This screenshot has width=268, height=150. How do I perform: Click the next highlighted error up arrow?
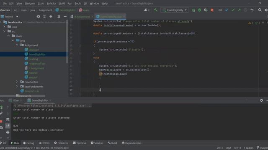[x=263, y=23]
